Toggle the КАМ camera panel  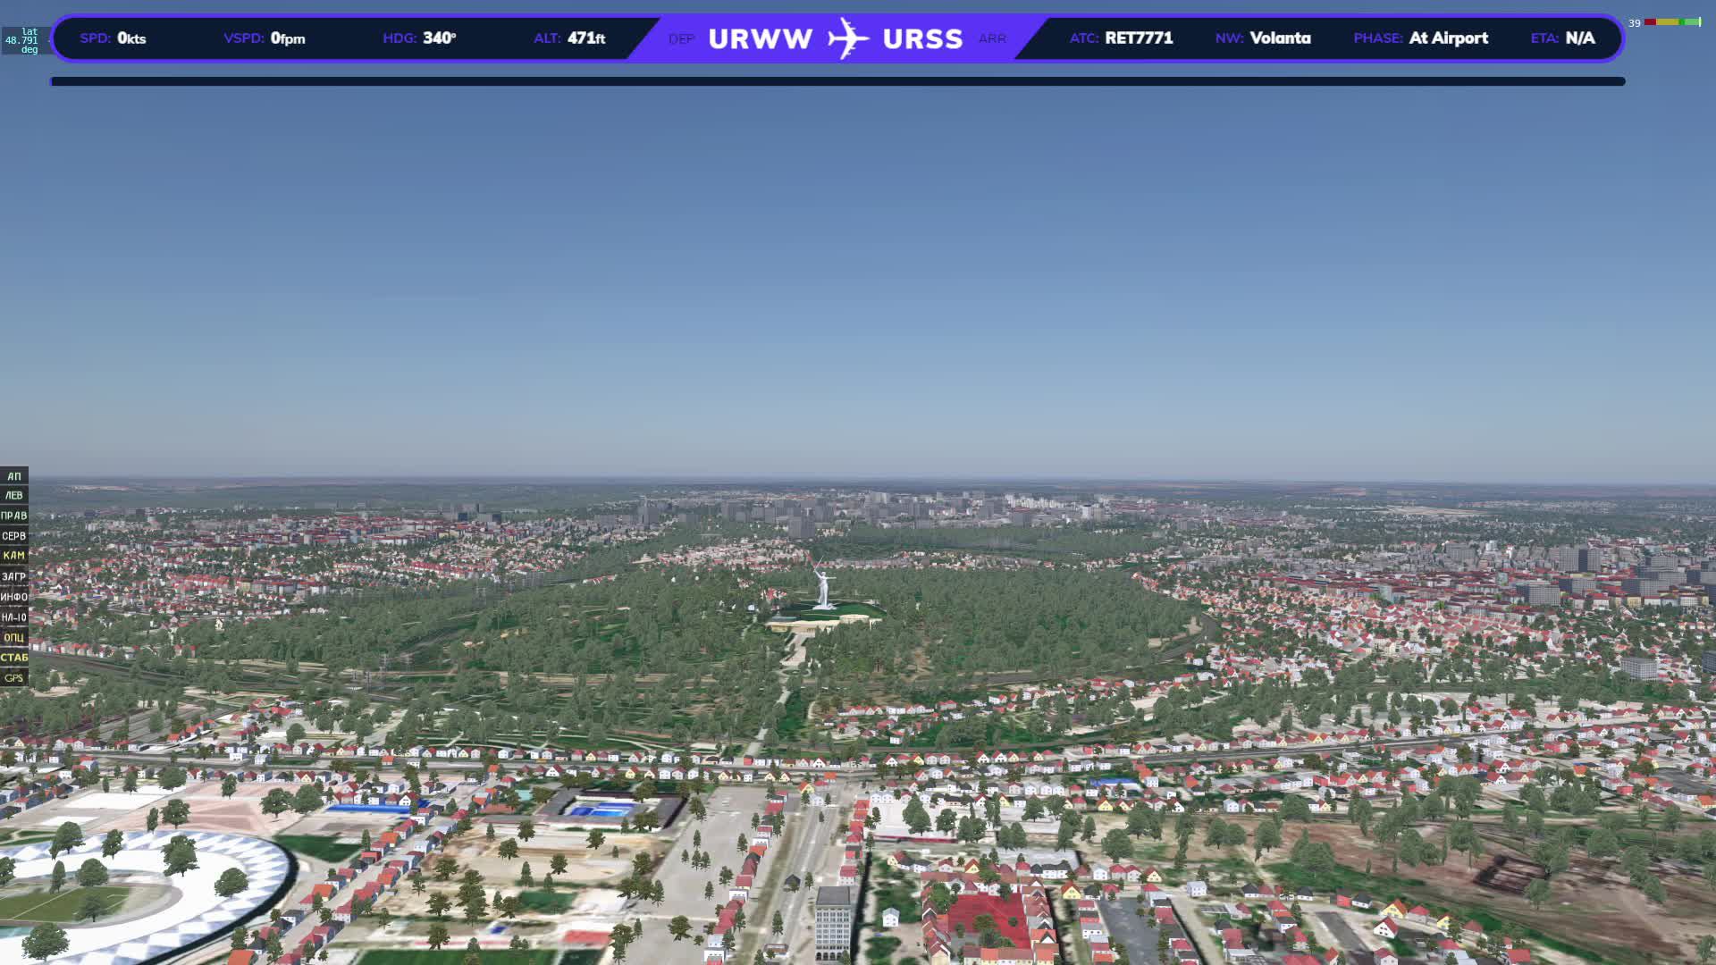[x=13, y=556]
